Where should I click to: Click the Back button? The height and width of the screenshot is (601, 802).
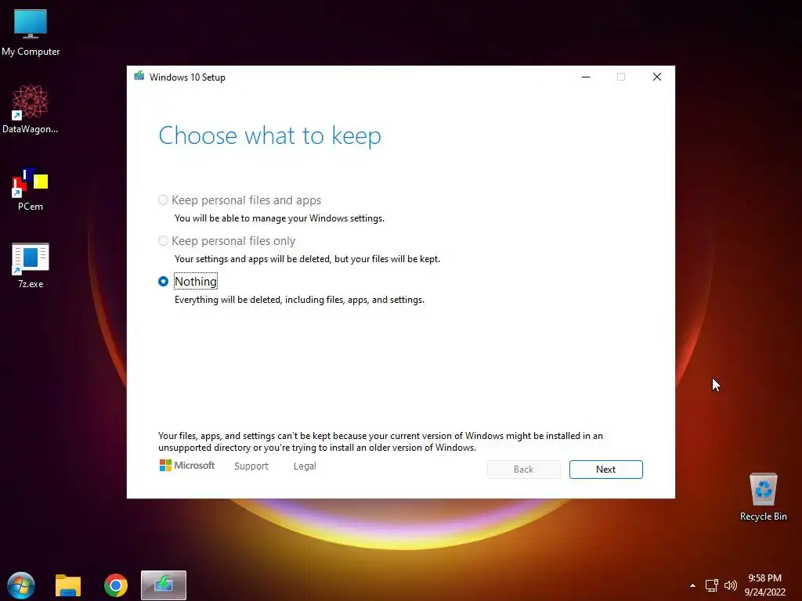[x=523, y=470]
